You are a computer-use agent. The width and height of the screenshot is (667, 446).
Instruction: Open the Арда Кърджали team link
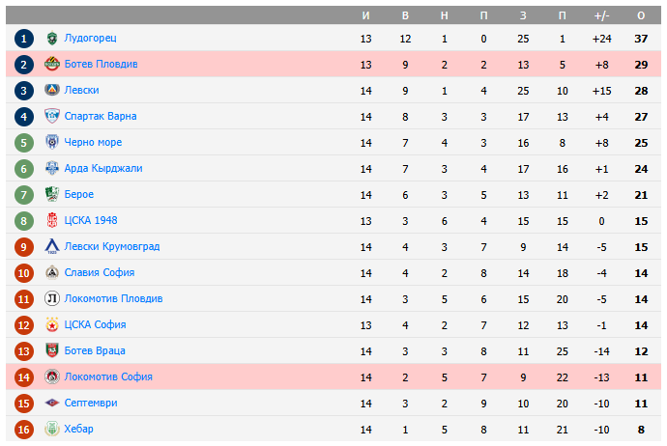tap(103, 169)
